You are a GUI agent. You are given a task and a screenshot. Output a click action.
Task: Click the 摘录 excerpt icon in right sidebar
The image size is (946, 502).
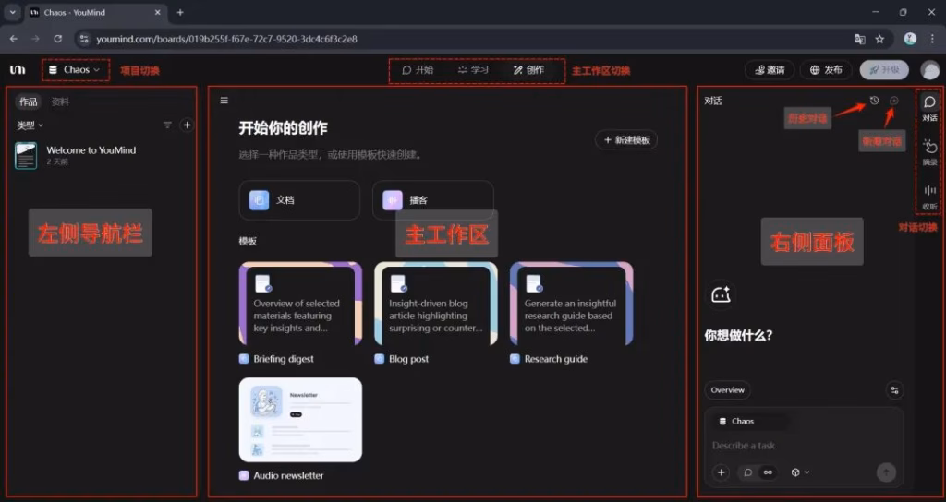pyautogui.click(x=929, y=150)
